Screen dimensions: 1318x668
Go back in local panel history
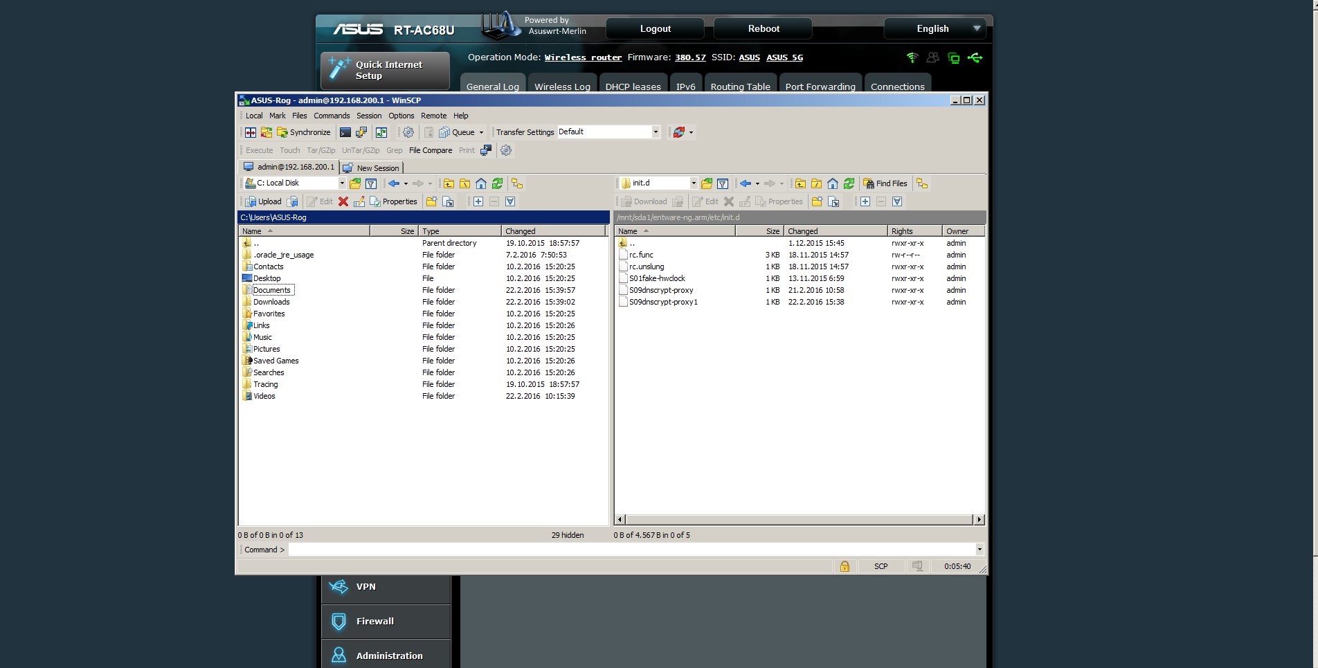coord(394,183)
